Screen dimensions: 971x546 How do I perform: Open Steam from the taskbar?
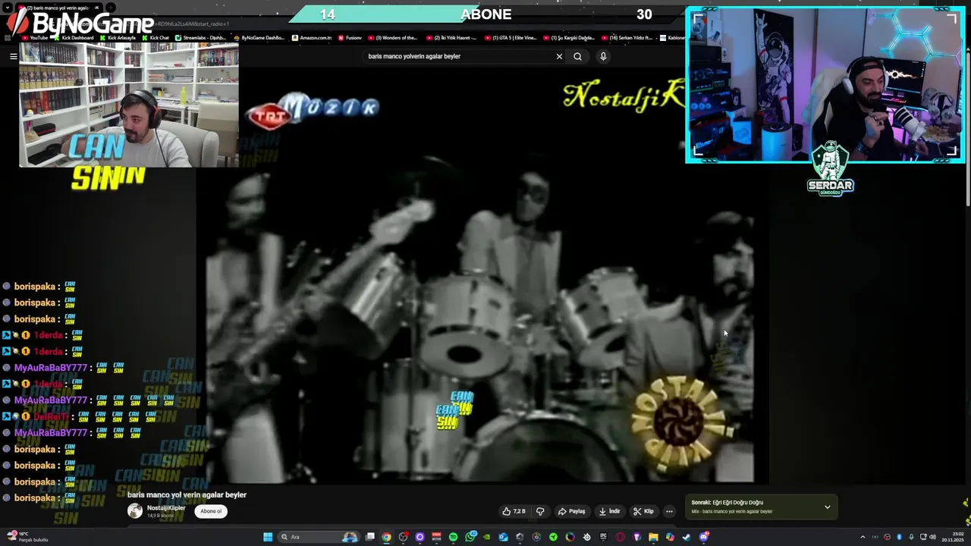click(687, 537)
